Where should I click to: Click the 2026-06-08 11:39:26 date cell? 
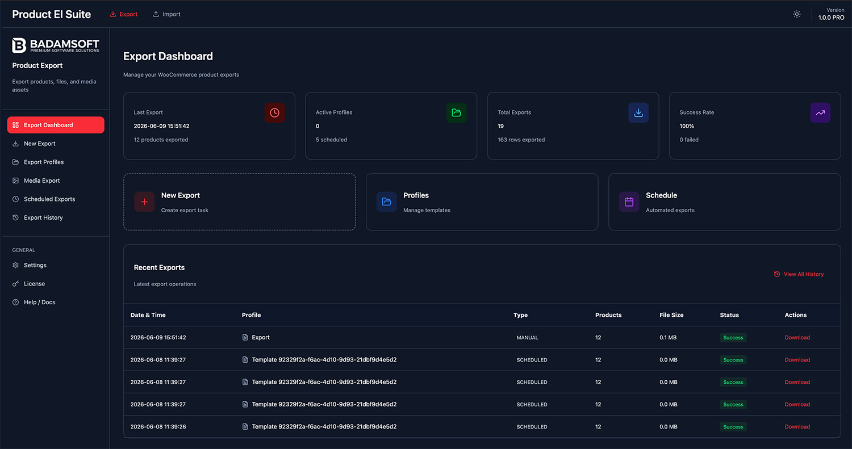pyautogui.click(x=158, y=427)
